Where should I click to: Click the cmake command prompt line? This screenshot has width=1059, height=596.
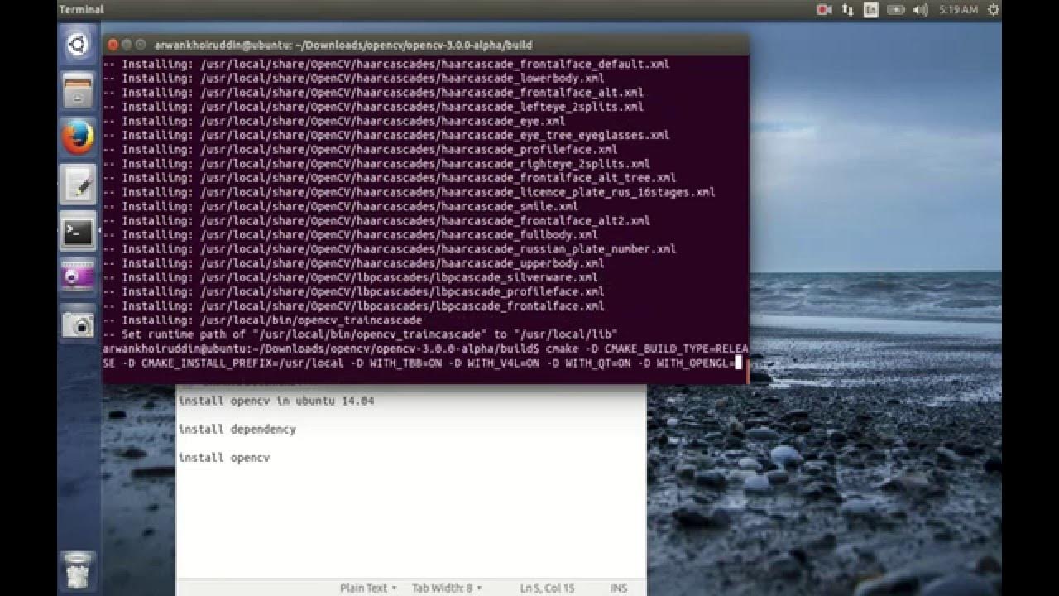(x=425, y=355)
